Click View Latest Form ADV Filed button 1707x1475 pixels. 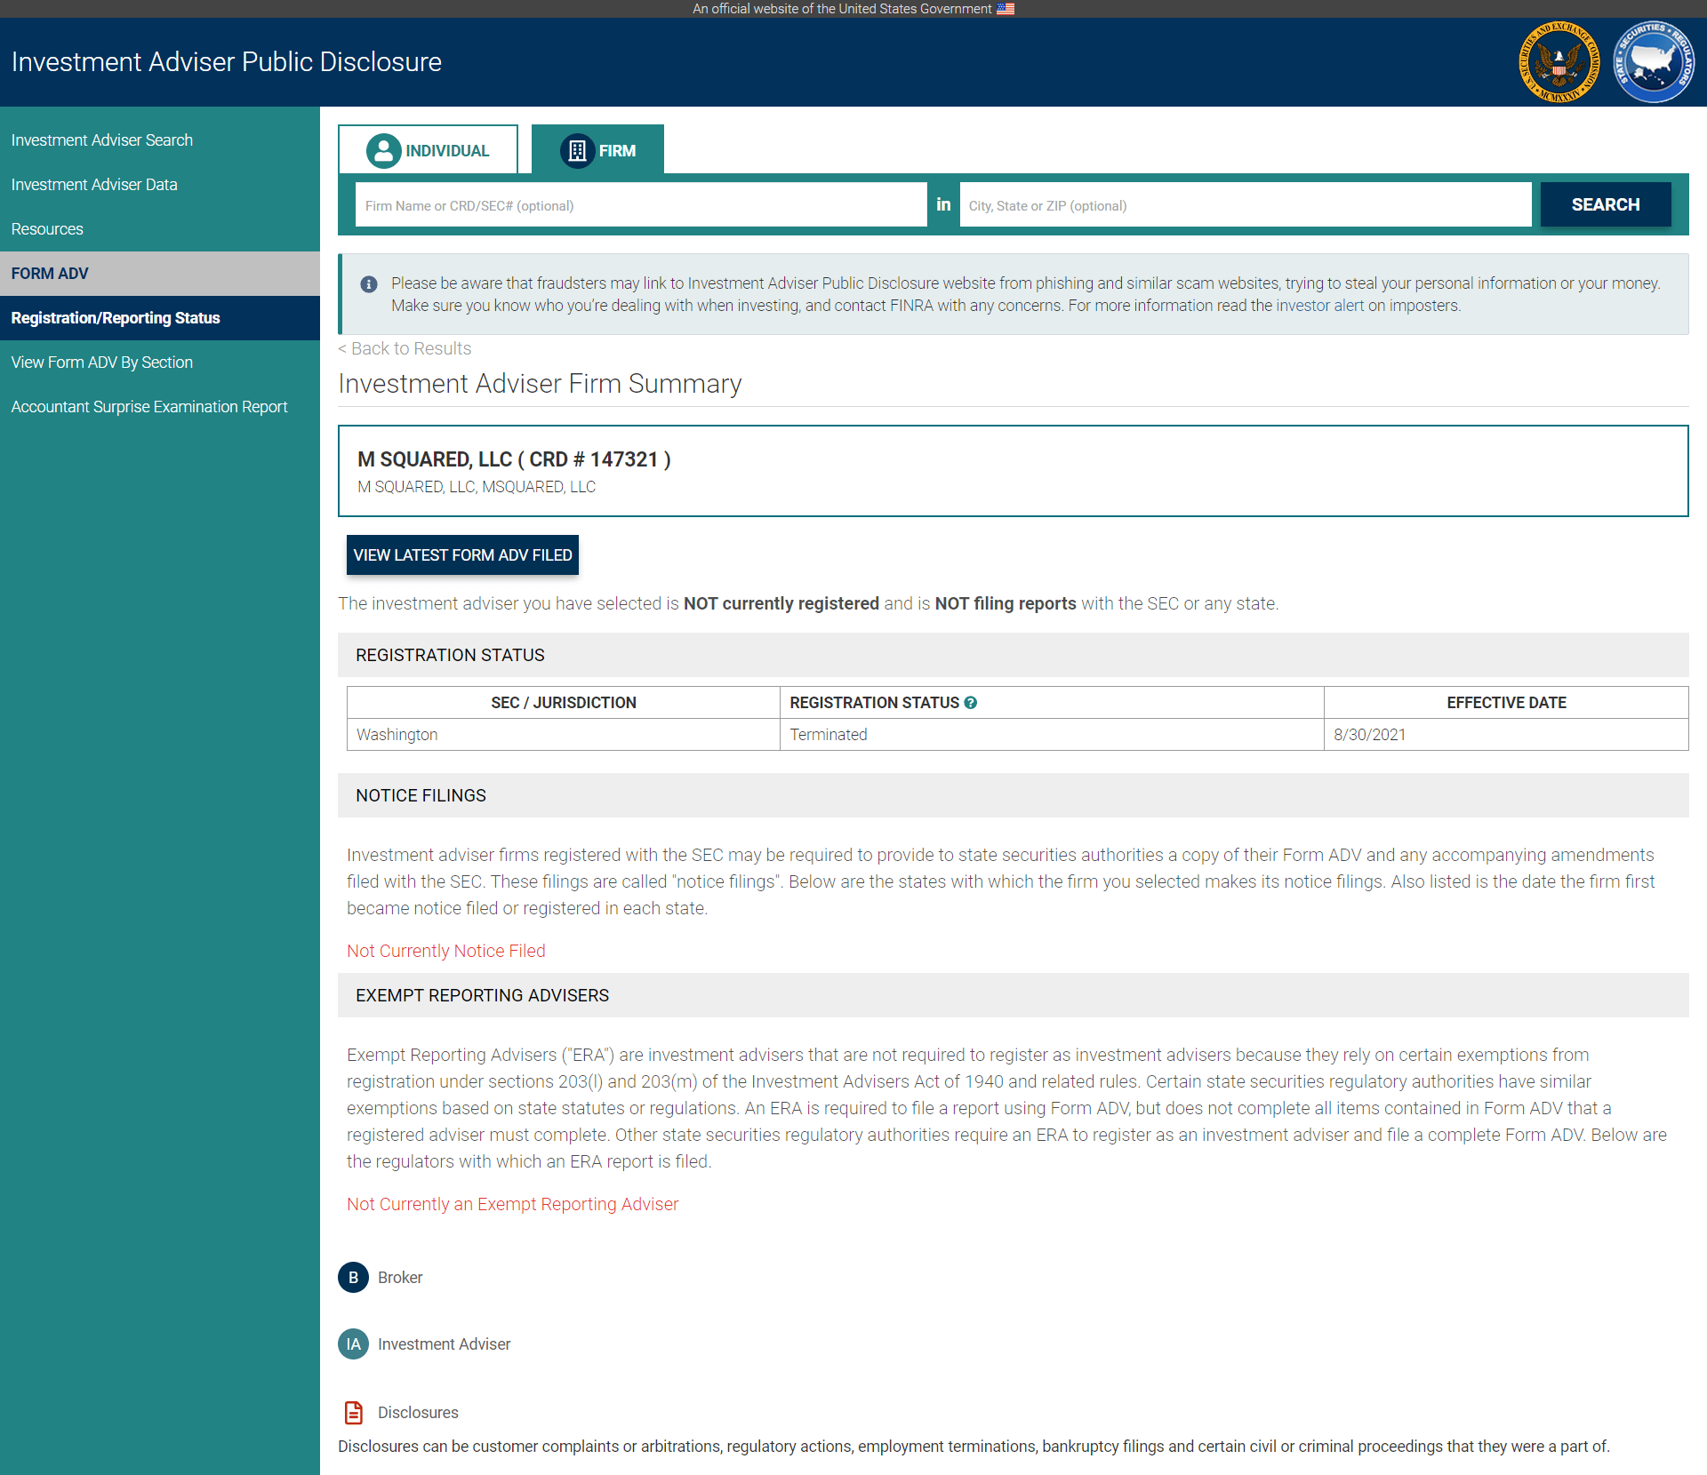tap(462, 555)
